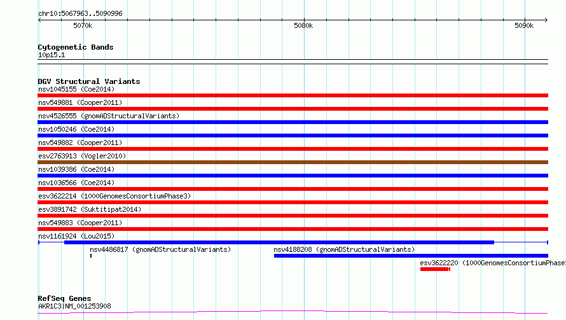Click the 5080k ruler label
This screenshot has width=566, height=320.
coord(303,25)
